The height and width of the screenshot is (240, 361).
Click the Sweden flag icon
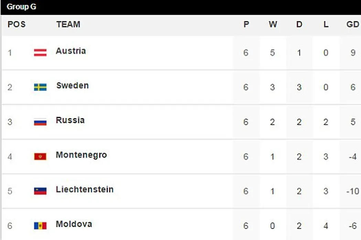[40, 87]
